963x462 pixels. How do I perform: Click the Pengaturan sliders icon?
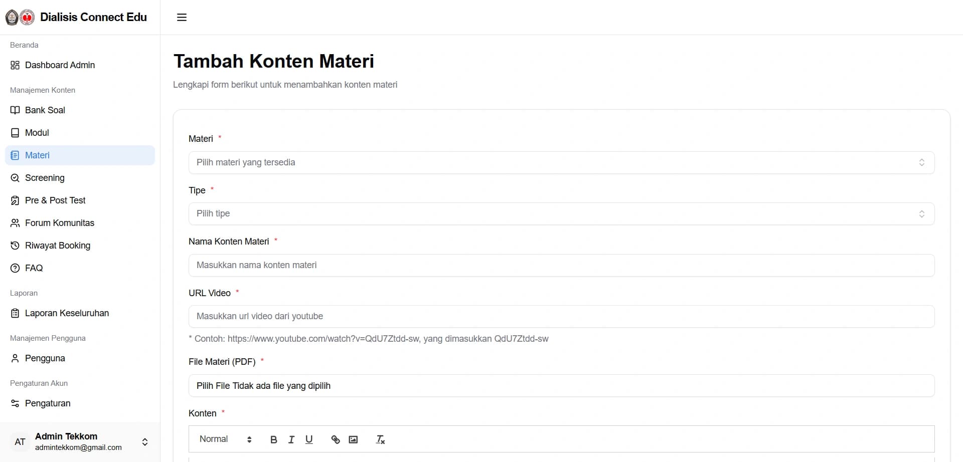pyautogui.click(x=15, y=403)
